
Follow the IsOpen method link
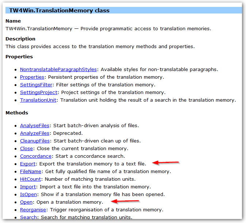[x=28, y=195]
